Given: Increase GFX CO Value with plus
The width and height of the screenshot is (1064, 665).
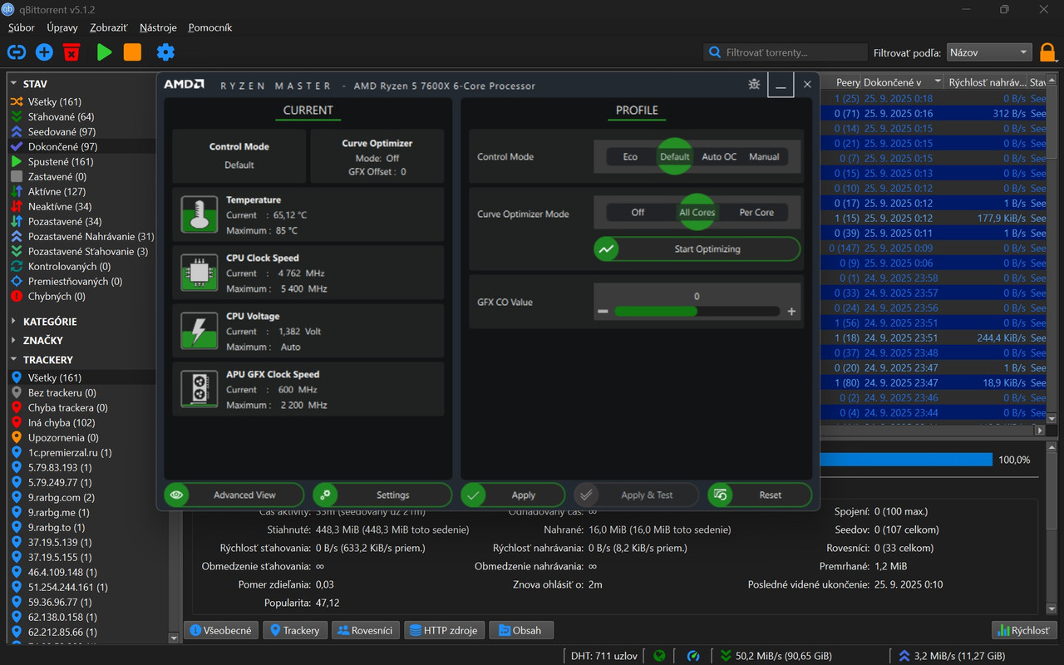Looking at the screenshot, I should coord(791,312).
